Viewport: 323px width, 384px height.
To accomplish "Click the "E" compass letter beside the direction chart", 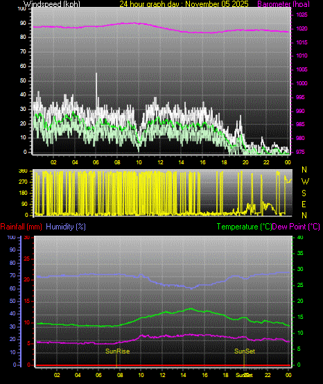I will pos(304,204).
